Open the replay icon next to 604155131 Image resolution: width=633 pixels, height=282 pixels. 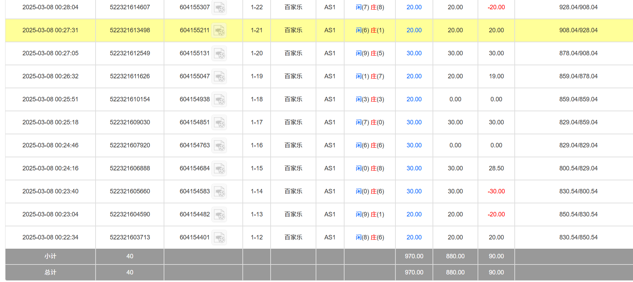pos(219,54)
